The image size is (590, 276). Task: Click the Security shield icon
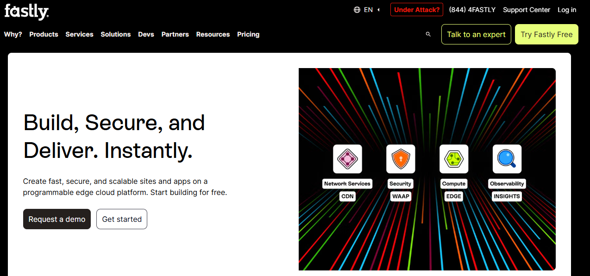coord(401,159)
